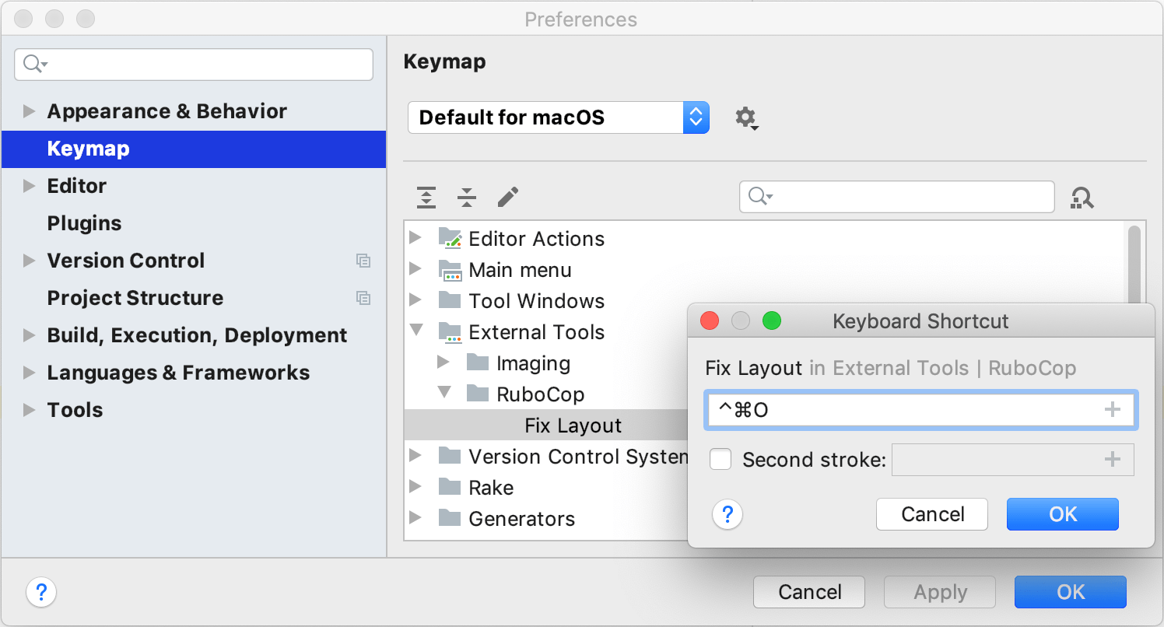Click OK in the Keyboard Shortcut dialog
1164x627 pixels.
click(1062, 514)
